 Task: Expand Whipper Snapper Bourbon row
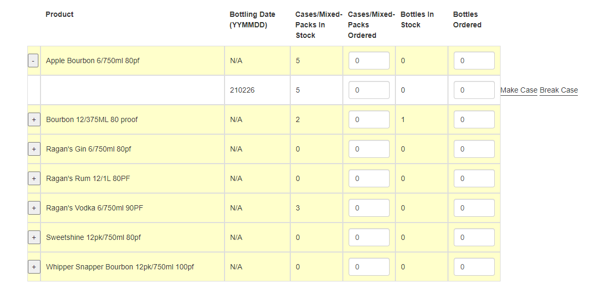[34, 267]
